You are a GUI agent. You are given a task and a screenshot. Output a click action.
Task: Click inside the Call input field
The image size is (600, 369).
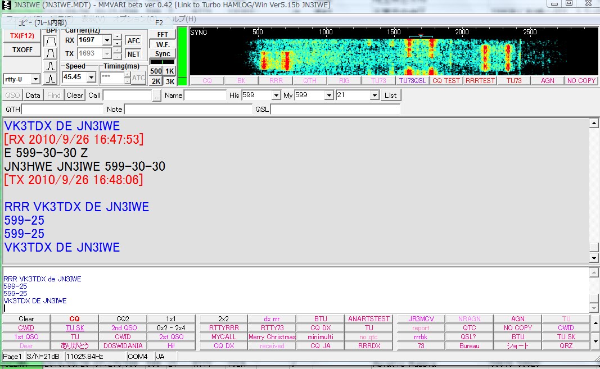click(x=127, y=95)
